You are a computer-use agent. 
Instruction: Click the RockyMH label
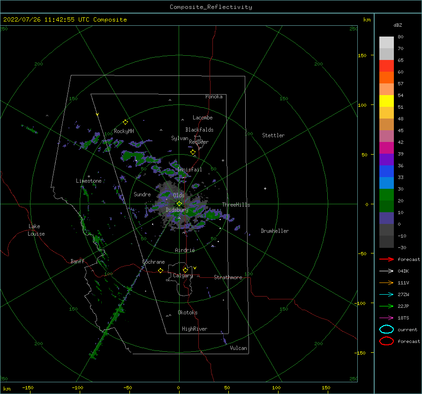124,131
